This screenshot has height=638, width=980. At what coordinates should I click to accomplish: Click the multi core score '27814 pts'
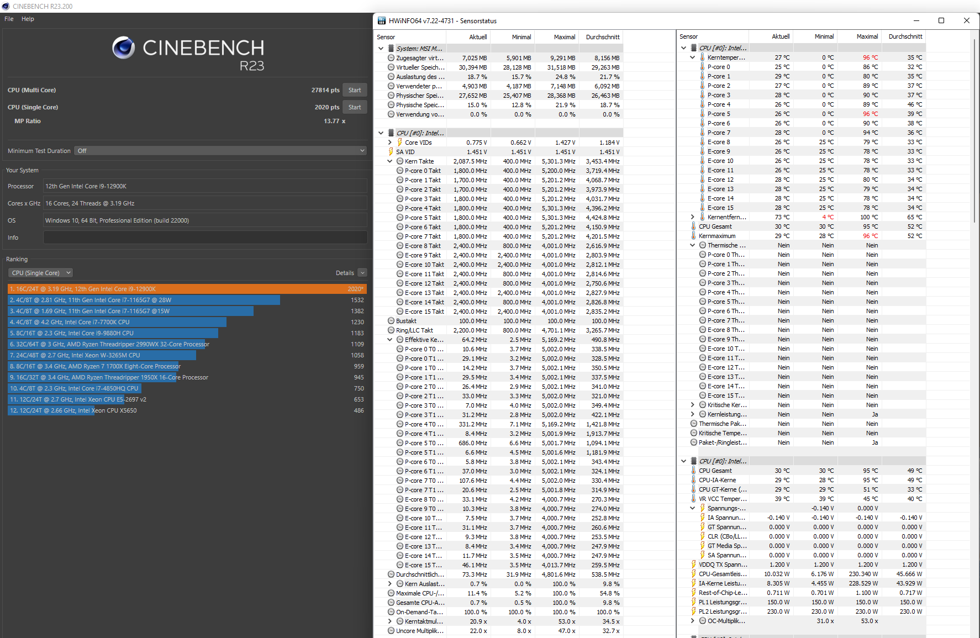pyautogui.click(x=325, y=90)
